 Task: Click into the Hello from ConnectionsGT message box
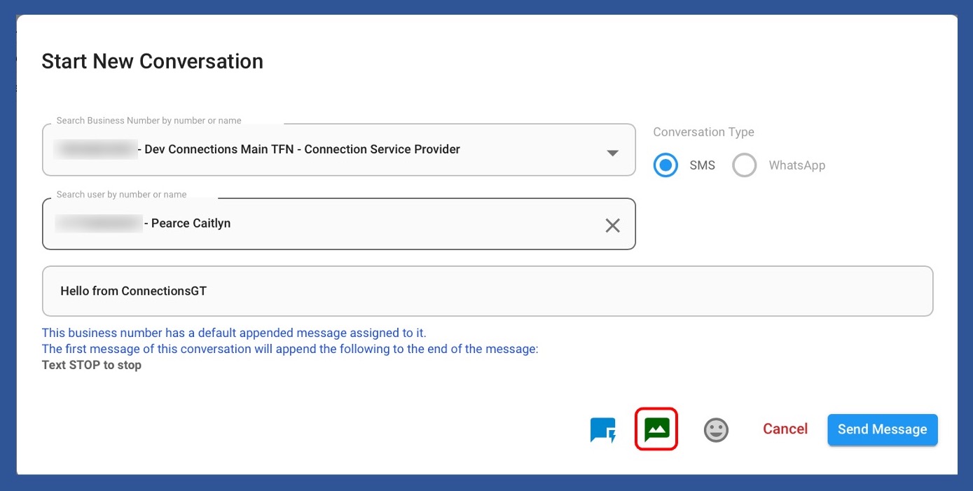487,291
